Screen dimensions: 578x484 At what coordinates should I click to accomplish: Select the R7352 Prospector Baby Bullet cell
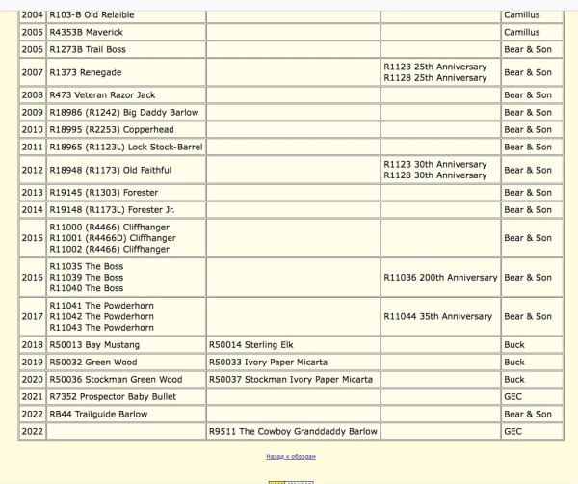(x=126, y=397)
